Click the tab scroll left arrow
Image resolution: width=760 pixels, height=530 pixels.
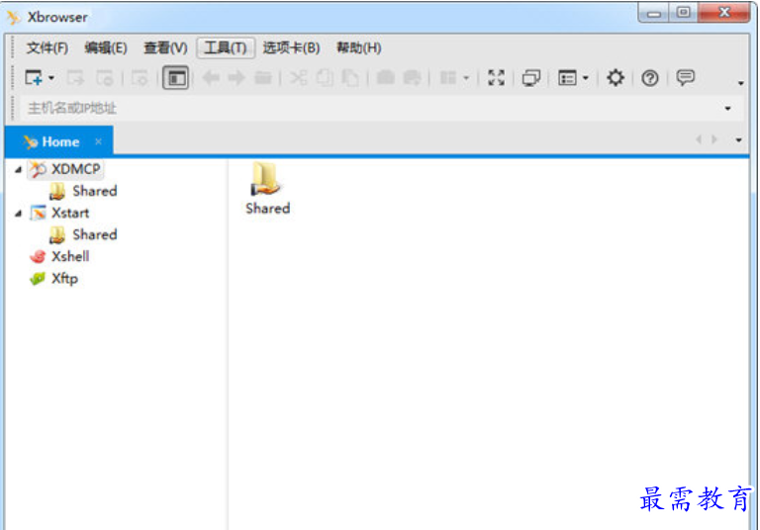699,139
